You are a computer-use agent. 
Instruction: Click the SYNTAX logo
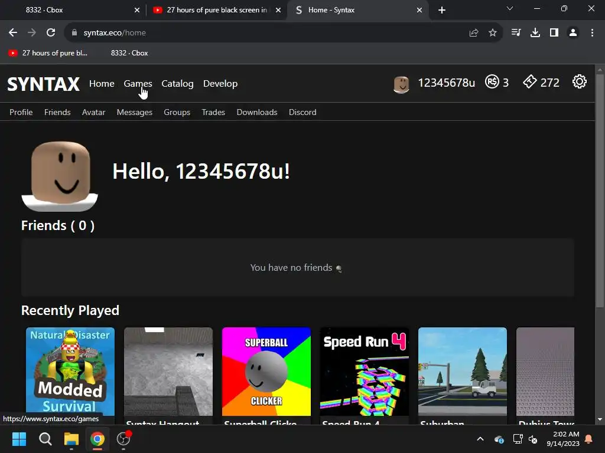click(43, 84)
